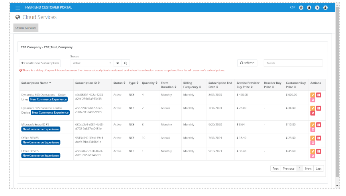The image size is (346, 196).
Task: Edit the Dynamics 365 Business Central subscription
Action: pyautogui.click(x=313, y=108)
